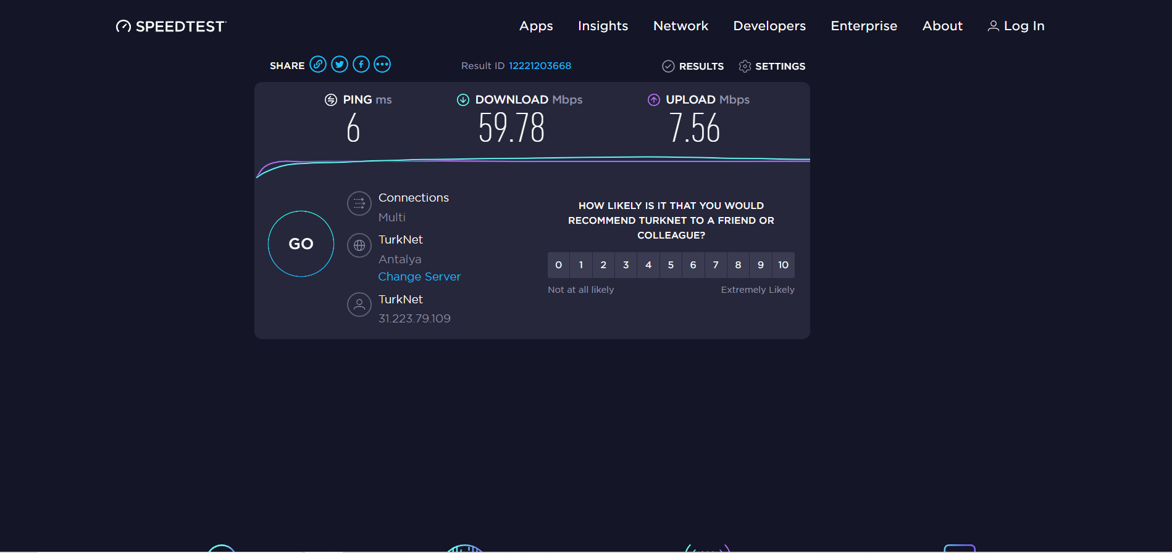Click the download speed value 59.78

click(x=512, y=128)
